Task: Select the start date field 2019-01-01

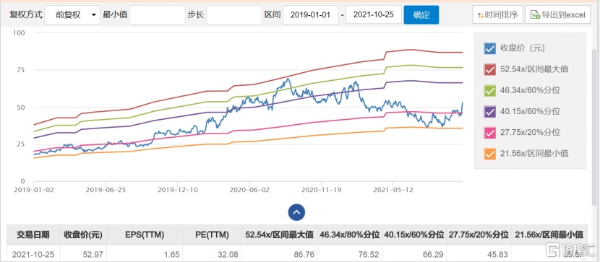Action: (311, 15)
